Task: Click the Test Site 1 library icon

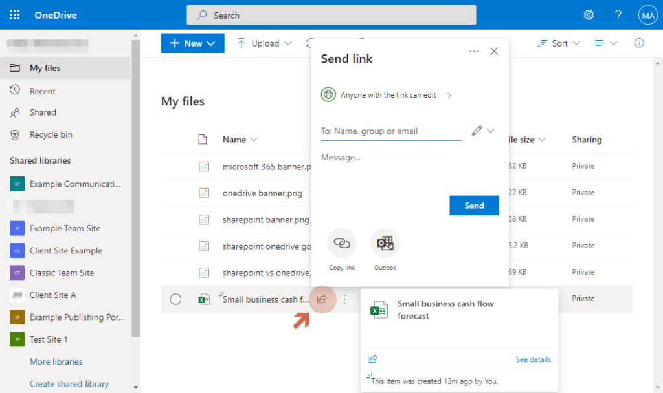Action: click(x=17, y=339)
